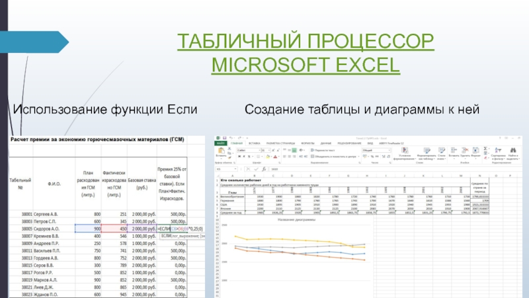Click the Font Color red A icon
Image resolution: width=529 pixels, height=298 pixels.
coord(275,156)
